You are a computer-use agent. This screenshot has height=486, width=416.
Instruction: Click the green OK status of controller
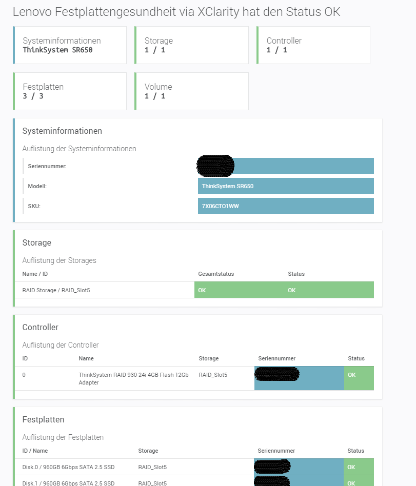[359, 378]
